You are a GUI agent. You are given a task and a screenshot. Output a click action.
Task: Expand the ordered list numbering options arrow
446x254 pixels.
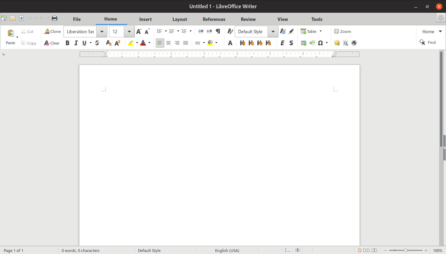click(178, 32)
